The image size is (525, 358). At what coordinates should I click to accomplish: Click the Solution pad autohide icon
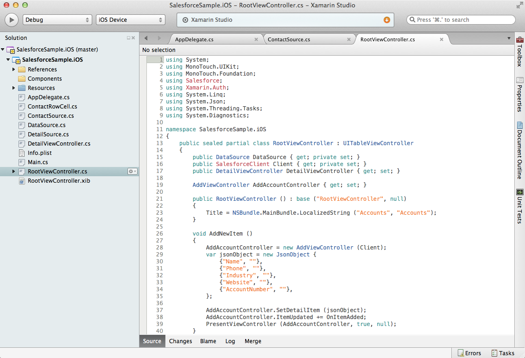pyautogui.click(x=128, y=38)
